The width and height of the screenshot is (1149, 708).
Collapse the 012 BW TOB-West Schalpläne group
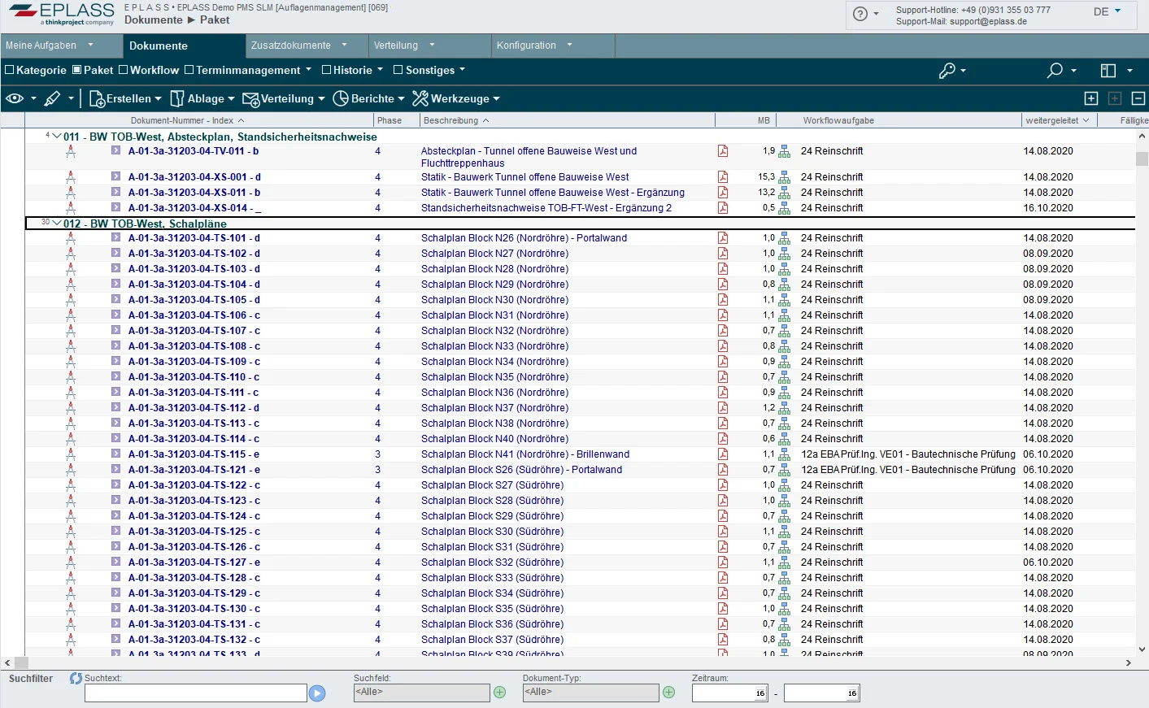tap(57, 224)
